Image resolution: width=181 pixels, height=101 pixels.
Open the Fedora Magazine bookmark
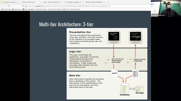pos(29,9)
